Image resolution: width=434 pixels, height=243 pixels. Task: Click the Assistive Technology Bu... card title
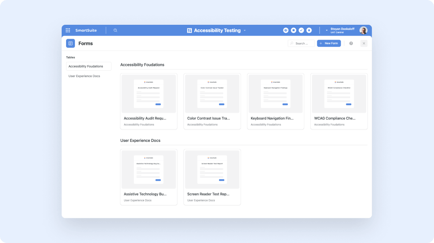(x=145, y=194)
